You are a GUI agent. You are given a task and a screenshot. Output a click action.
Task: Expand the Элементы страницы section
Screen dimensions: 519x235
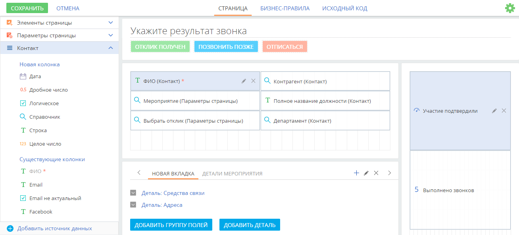(111, 23)
